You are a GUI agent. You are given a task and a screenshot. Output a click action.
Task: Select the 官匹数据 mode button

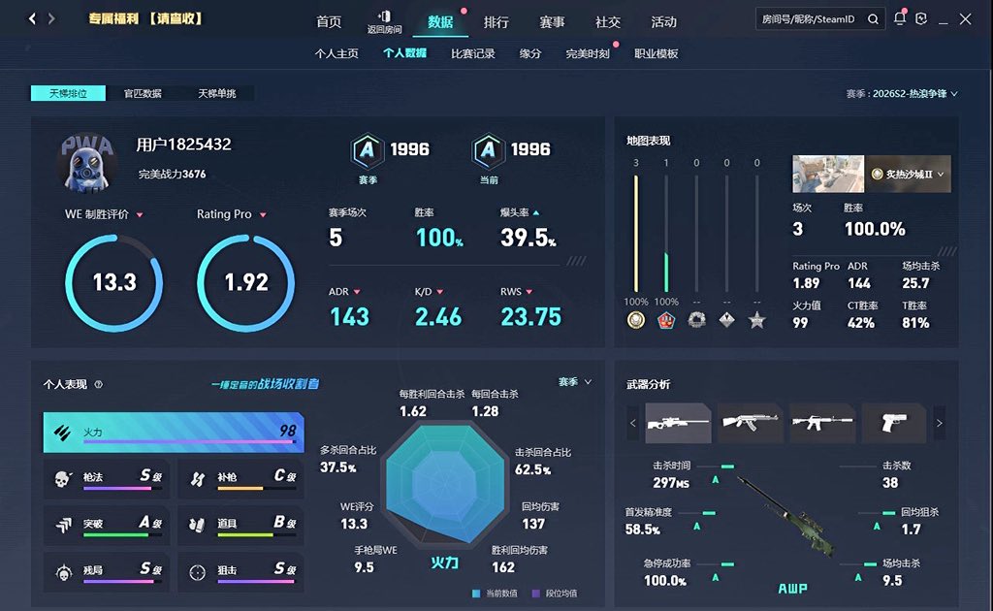point(143,94)
